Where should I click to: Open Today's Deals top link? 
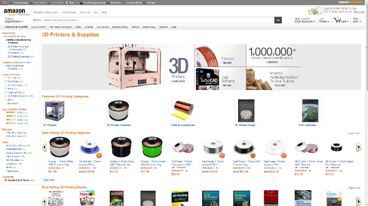[x=69, y=12]
